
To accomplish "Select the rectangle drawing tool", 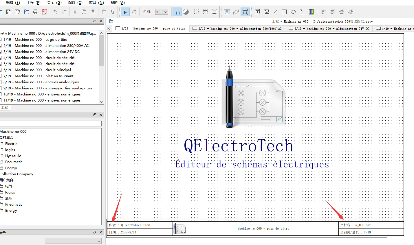I will (284, 12).
